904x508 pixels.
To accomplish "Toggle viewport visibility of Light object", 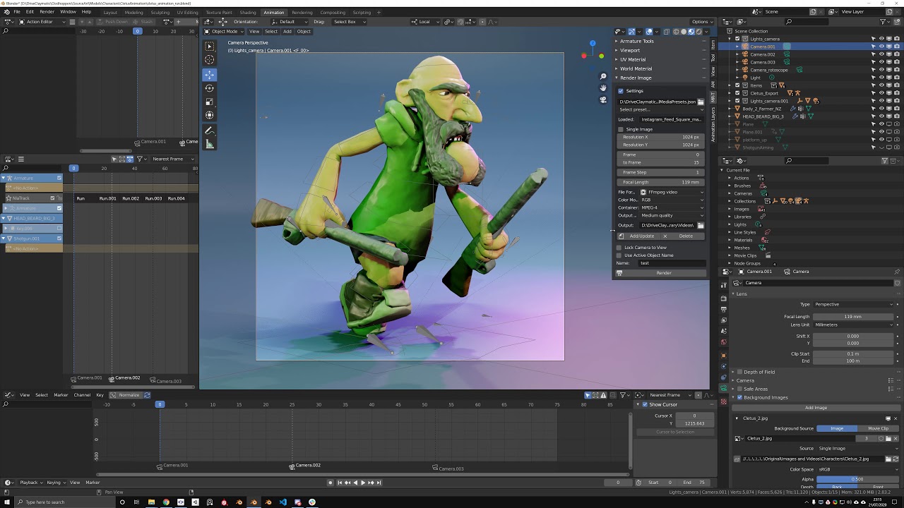I will [x=881, y=78].
